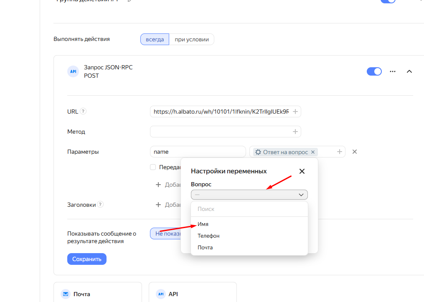Select 'Имя' from the question list
The height and width of the screenshot is (302, 424).
point(203,224)
